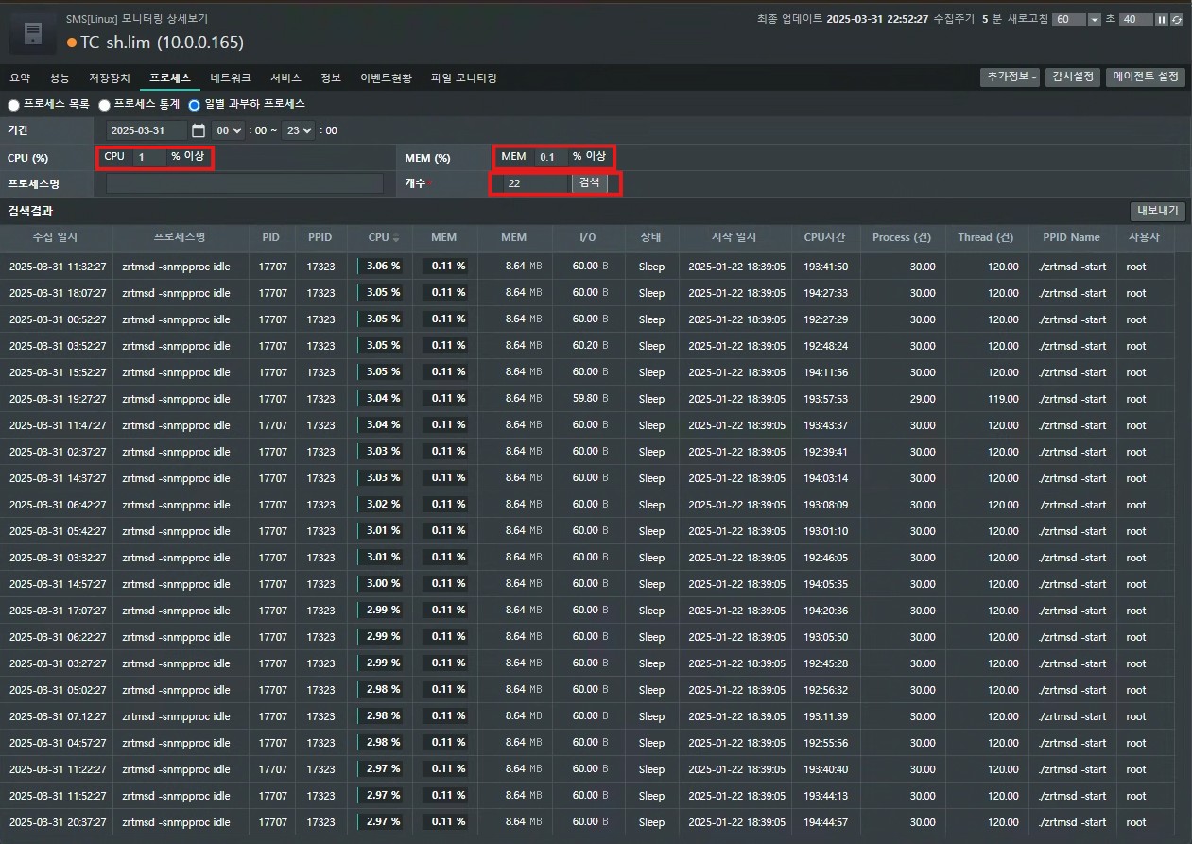Expand the 새로고침 interval dropdown arrow
Viewport: 1192px width, 844px height.
[1095, 20]
